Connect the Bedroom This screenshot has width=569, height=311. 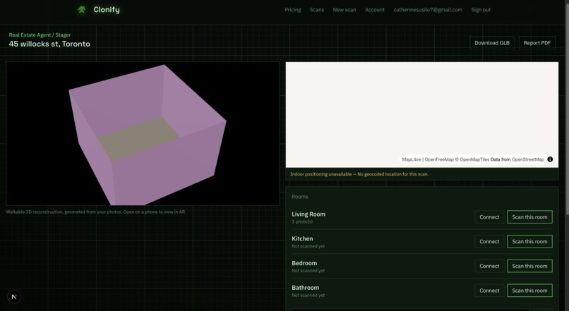click(489, 266)
